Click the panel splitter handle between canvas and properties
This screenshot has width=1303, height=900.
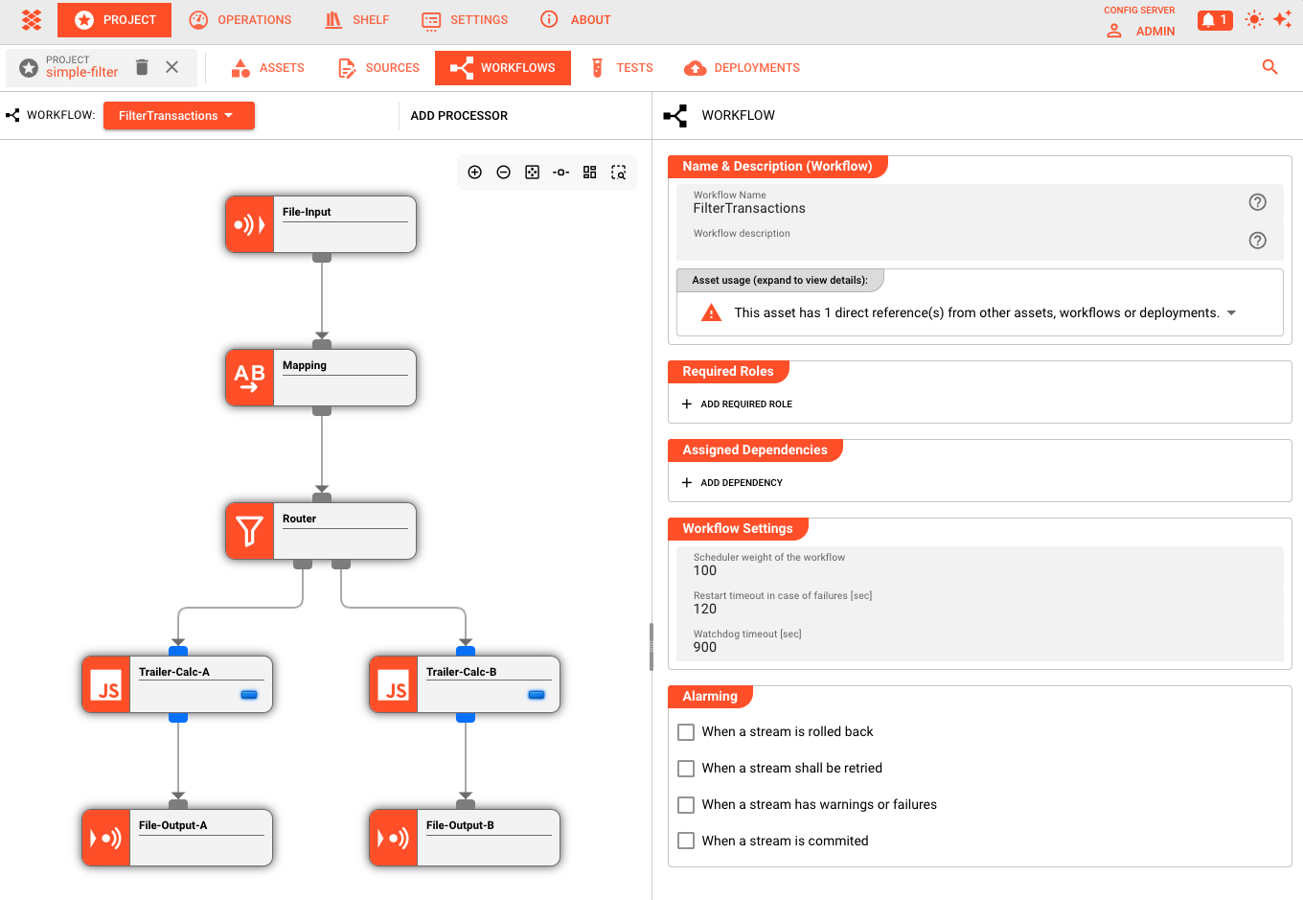point(651,647)
